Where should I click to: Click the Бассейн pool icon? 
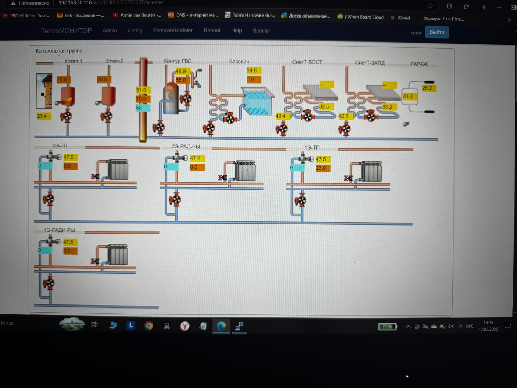tap(258, 101)
